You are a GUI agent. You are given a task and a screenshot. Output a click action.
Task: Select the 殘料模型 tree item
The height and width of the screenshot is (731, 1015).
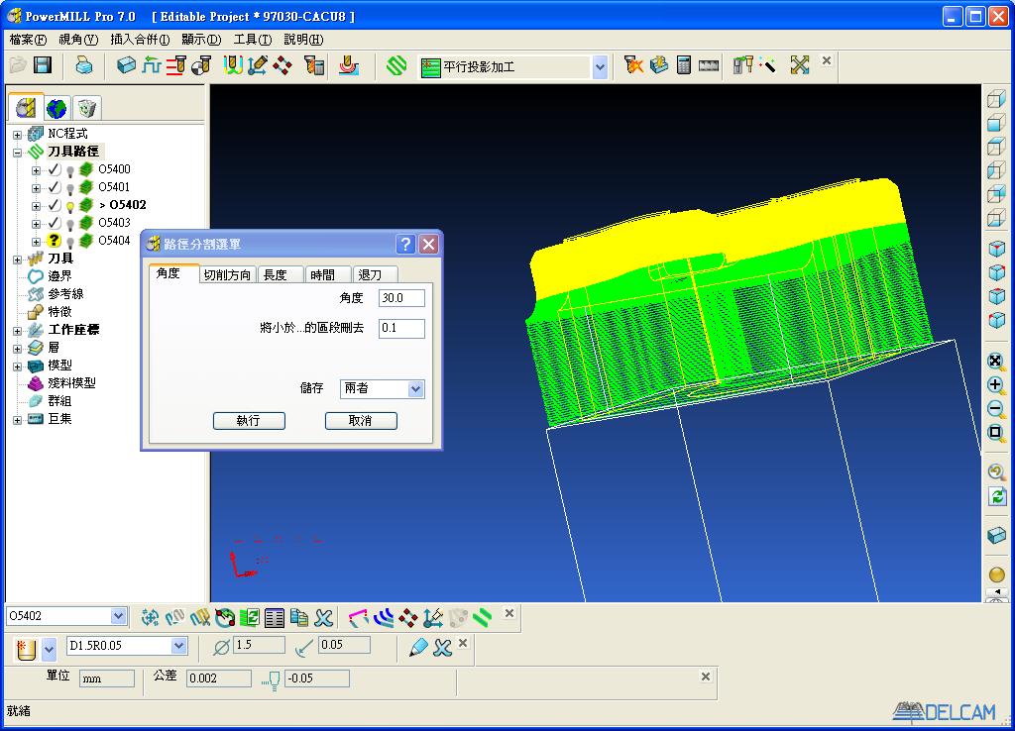click(71, 383)
